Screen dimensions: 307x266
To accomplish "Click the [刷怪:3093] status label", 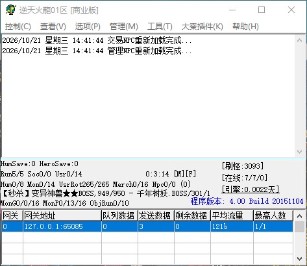I will click(243, 166).
